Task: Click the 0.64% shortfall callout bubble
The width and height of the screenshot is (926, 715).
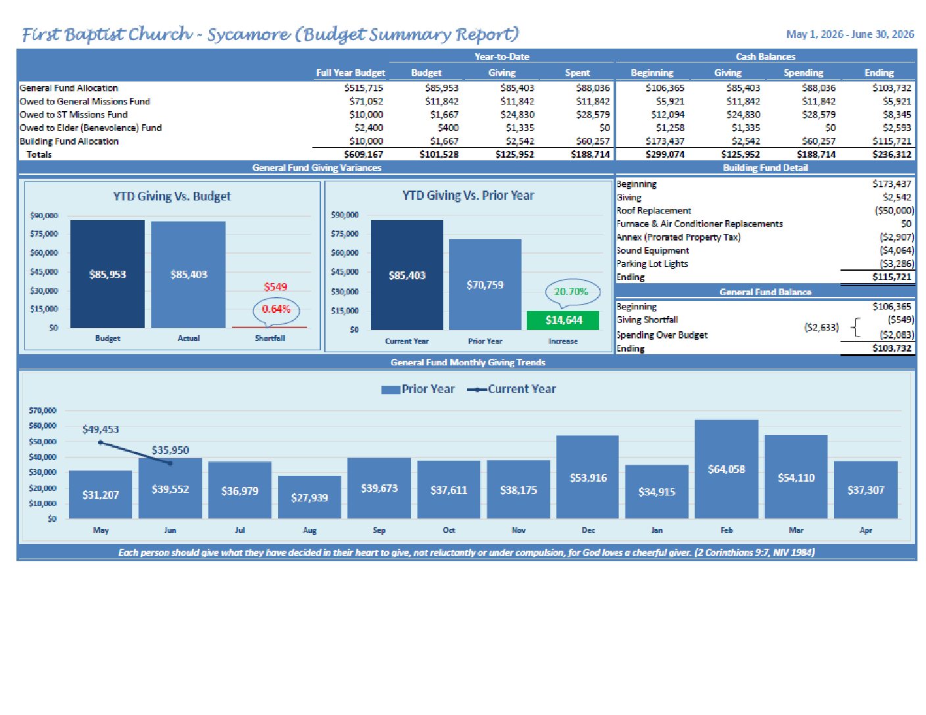Action: pyautogui.click(x=276, y=310)
